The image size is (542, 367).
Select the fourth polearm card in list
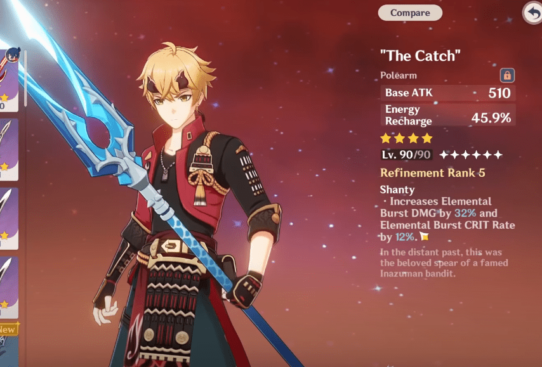pos(8,287)
